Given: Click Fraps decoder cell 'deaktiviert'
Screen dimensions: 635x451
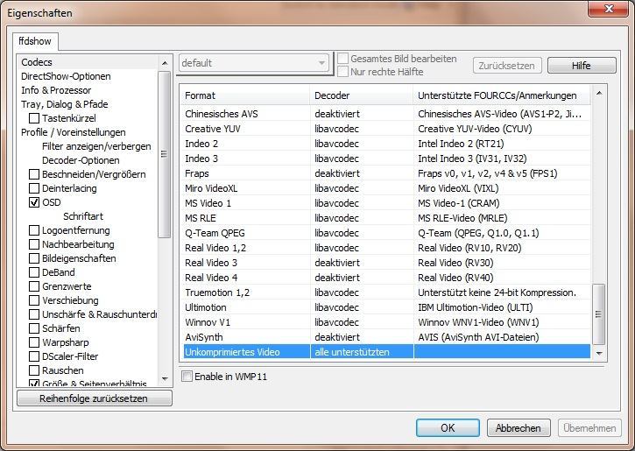Looking at the screenshot, I should click(x=362, y=173).
